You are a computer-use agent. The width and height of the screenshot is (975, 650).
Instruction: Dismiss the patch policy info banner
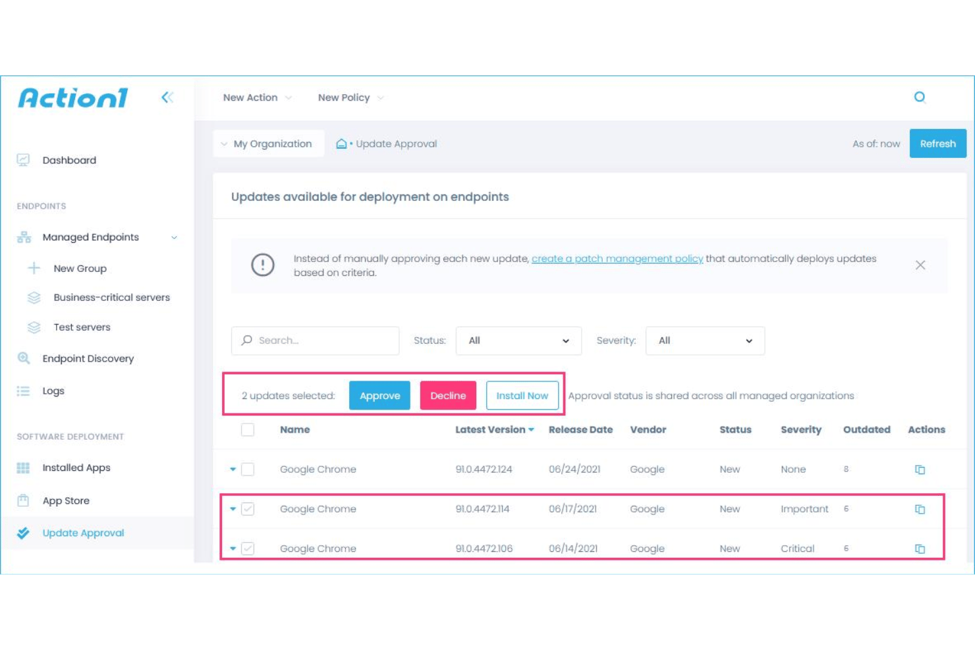pos(920,265)
